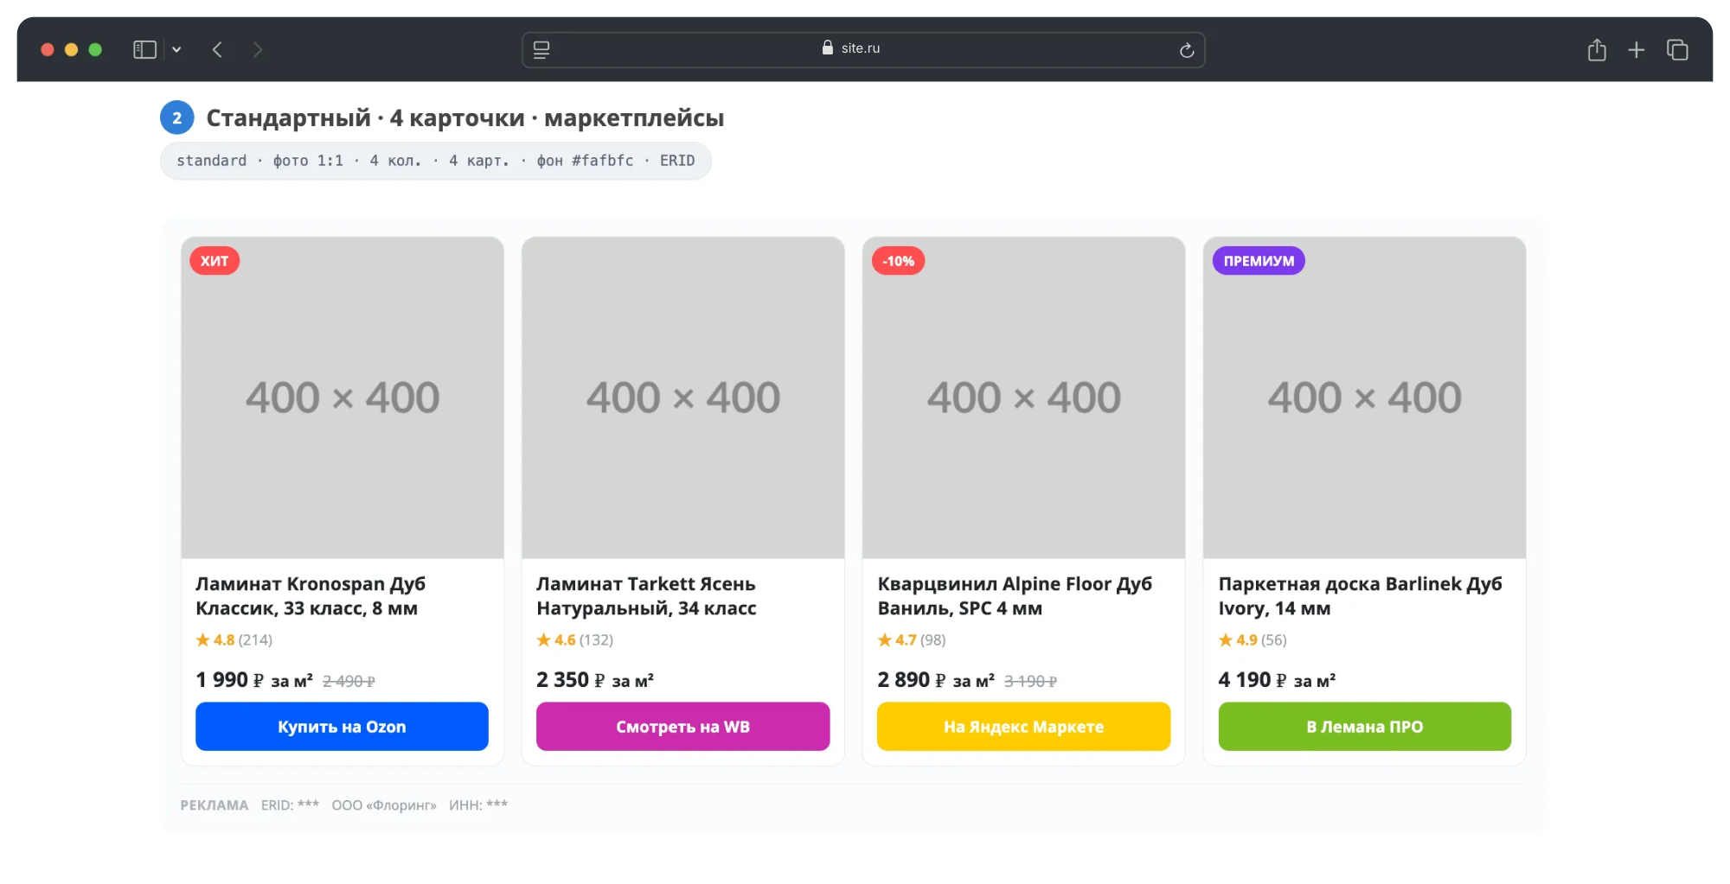The image size is (1730, 884).
Task: Open the Barlinek parquet board image
Action: pos(1365,397)
